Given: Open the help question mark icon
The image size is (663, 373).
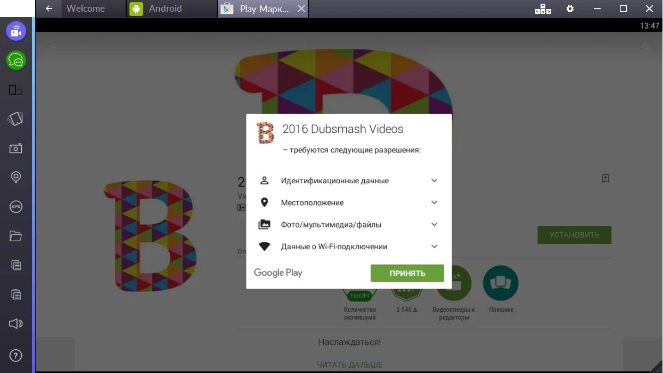Looking at the screenshot, I should pyautogui.click(x=16, y=355).
